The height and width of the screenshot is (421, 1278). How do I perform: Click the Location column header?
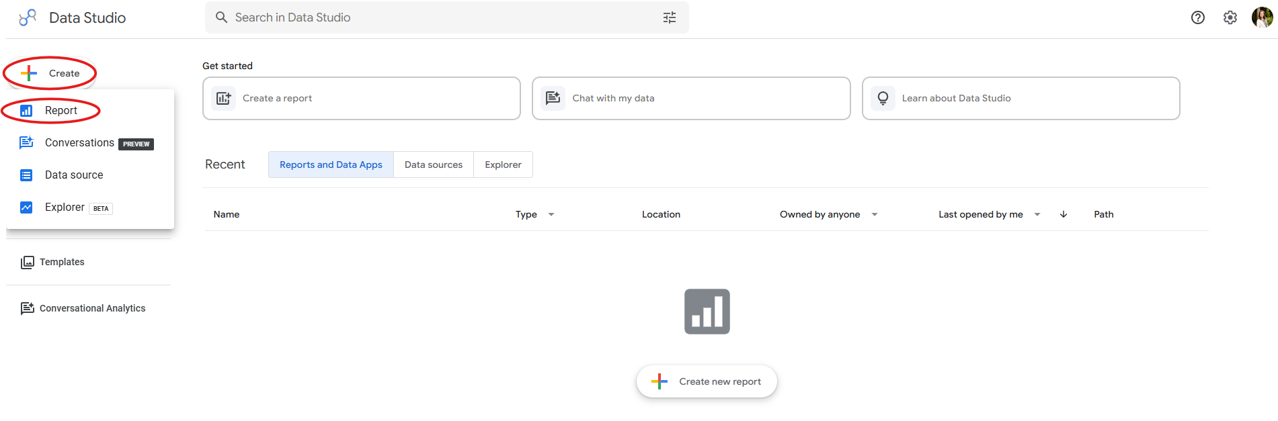coord(661,214)
